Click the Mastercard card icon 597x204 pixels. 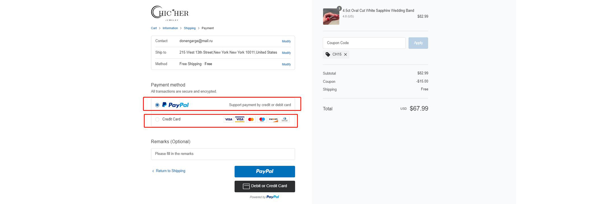(x=251, y=119)
